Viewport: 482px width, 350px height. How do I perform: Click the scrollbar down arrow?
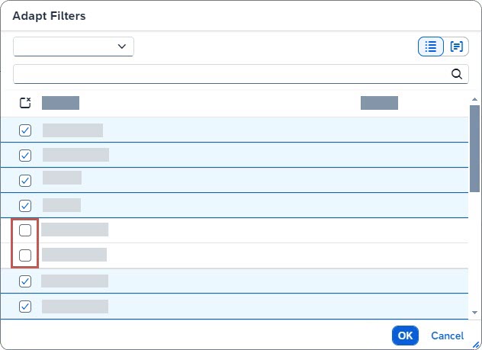tap(474, 312)
